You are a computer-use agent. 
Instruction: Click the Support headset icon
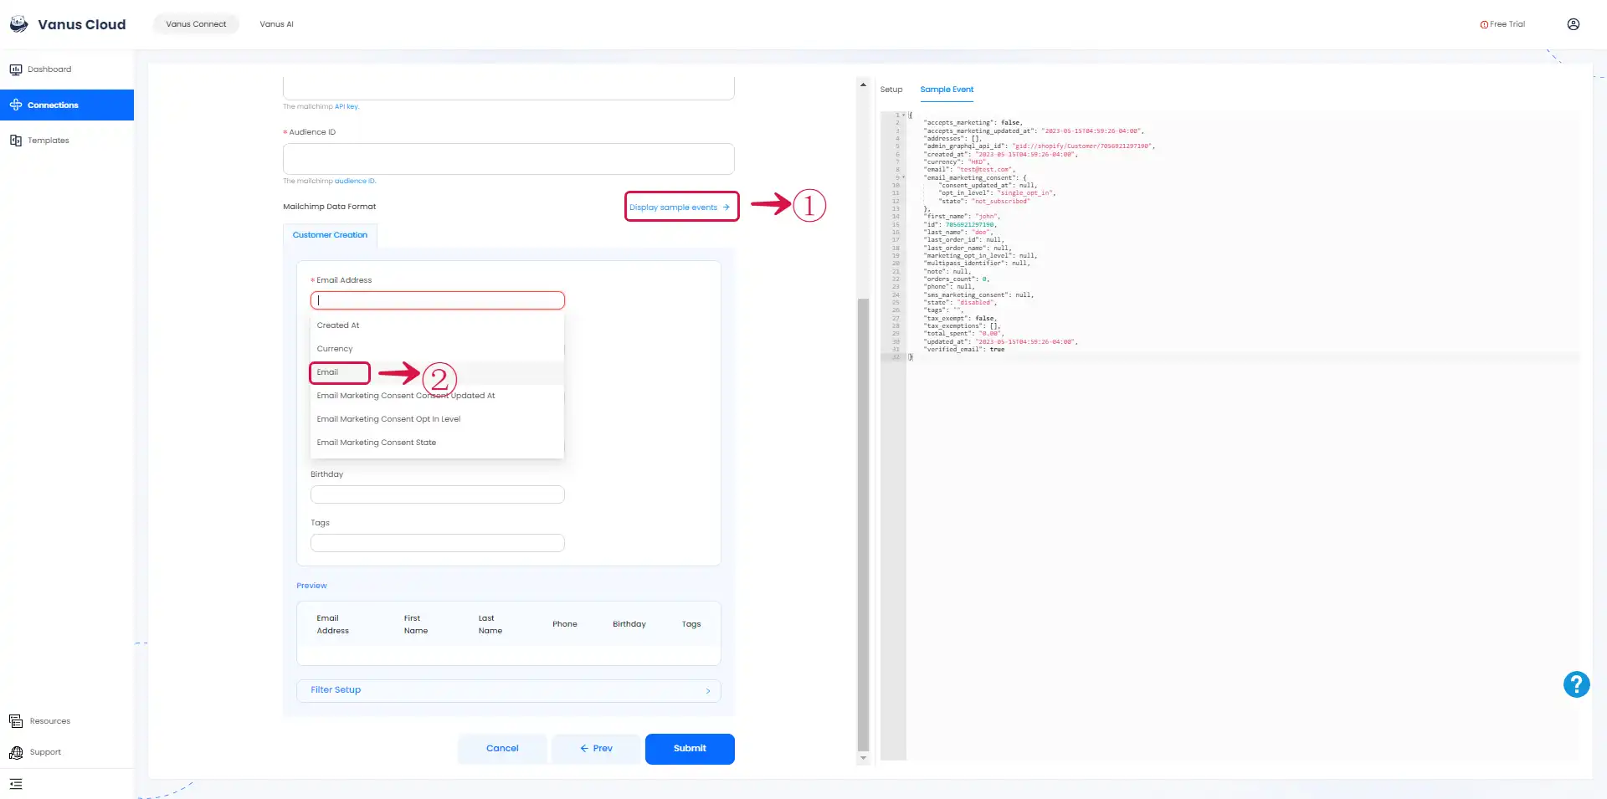[16, 752]
